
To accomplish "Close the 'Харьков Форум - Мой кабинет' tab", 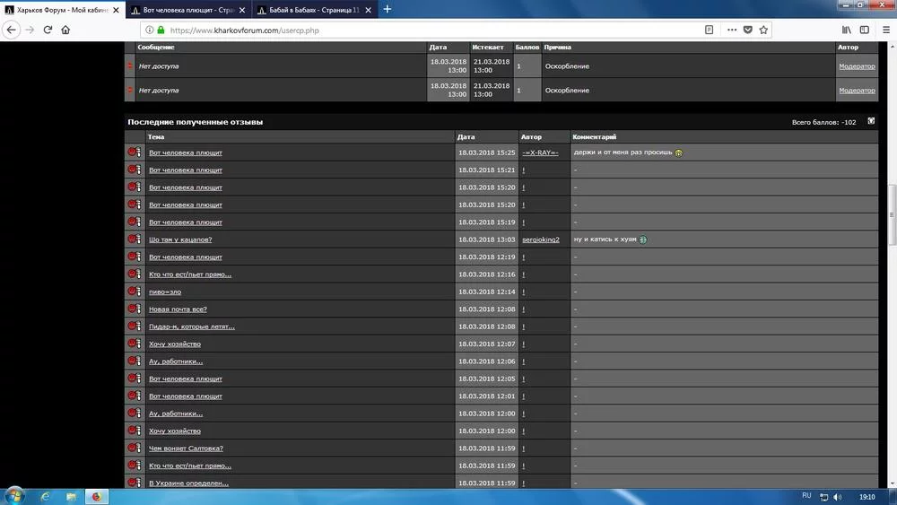I will click(x=116, y=10).
